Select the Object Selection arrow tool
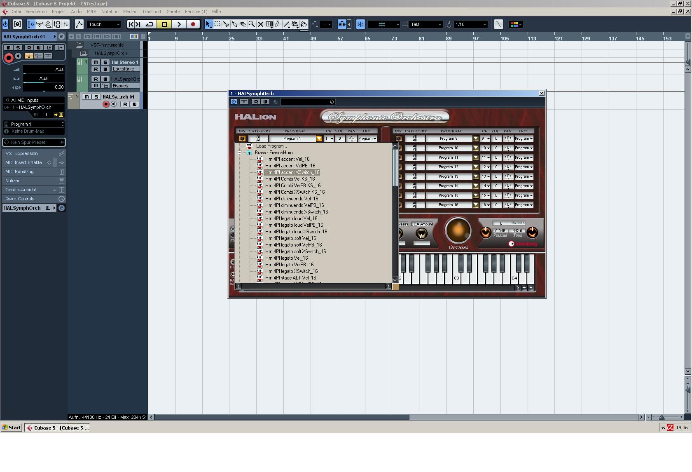Viewport: 692px width, 472px height. 209,24
